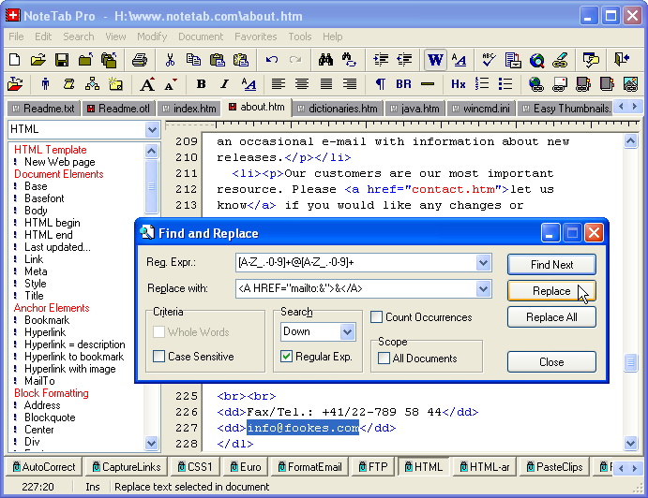
Task: Switch to the dictionaries.htm tab
Action: pyautogui.click(x=338, y=109)
